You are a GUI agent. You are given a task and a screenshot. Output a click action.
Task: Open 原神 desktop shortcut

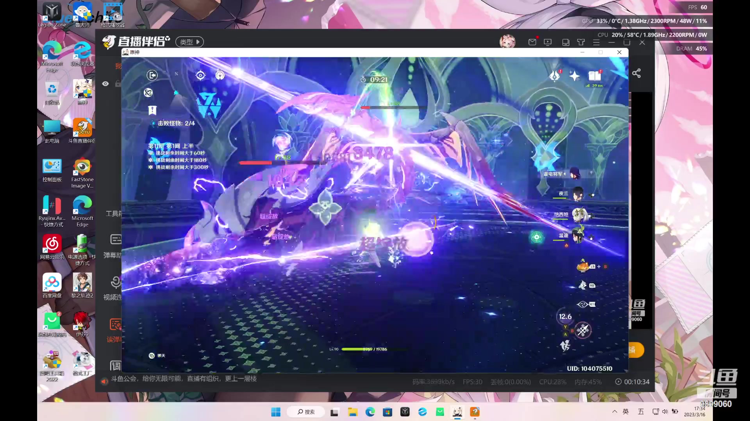82,92
